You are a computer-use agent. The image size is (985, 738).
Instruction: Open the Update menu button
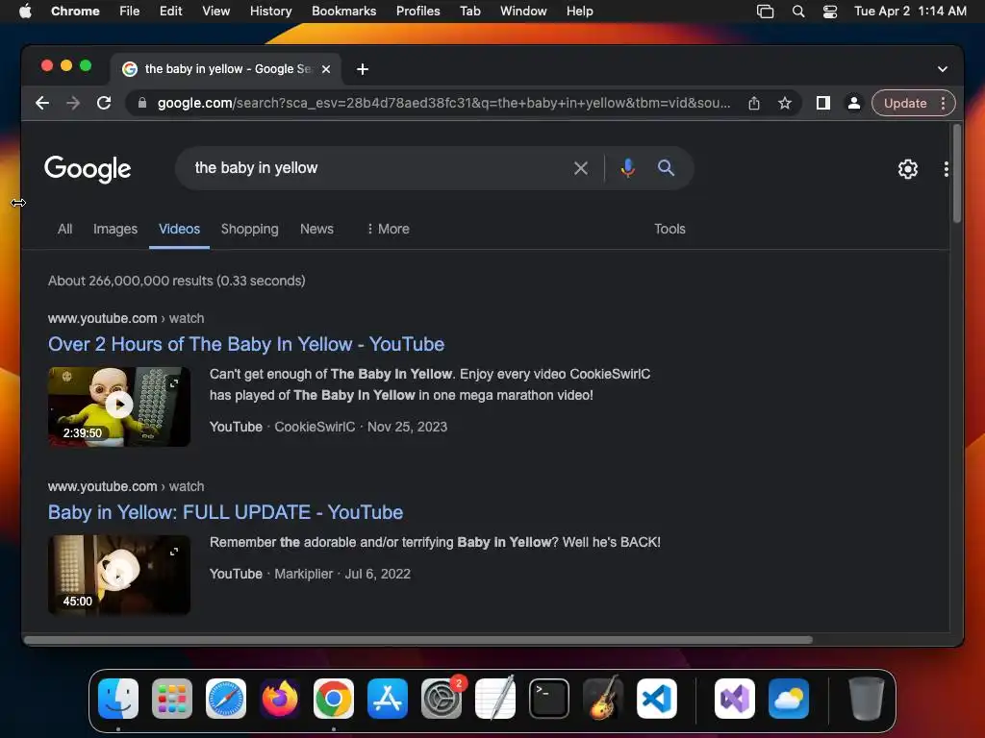(x=914, y=103)
